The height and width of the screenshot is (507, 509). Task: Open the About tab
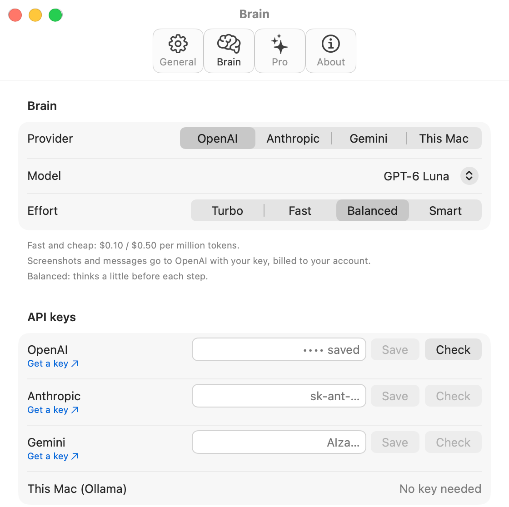coord(331,51)
